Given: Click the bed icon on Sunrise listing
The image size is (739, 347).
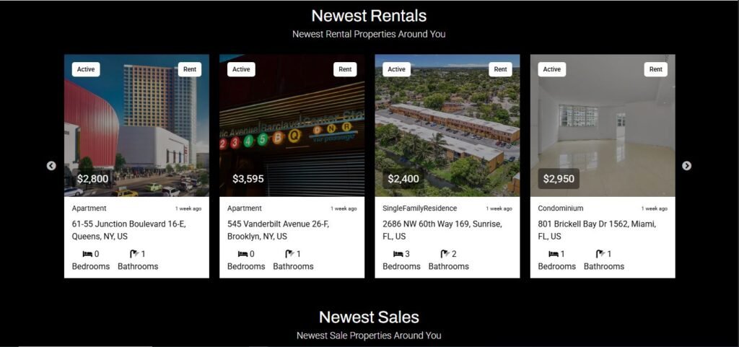Looking at the screenshot, I should click(398, 254).
